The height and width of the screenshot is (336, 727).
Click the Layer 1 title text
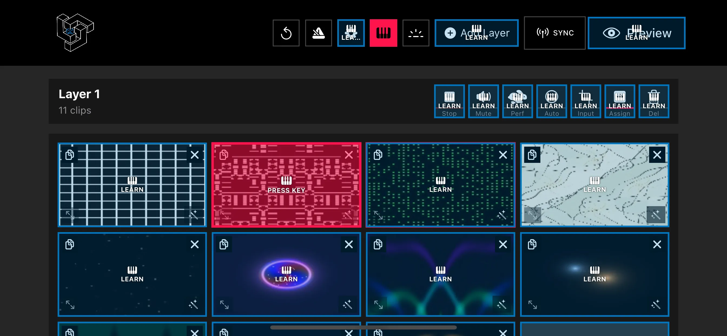79,94
